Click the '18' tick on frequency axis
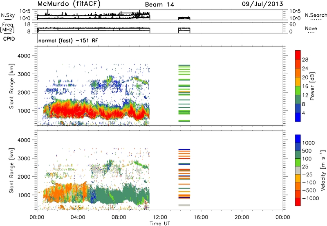The width and height of the screenshot is (327, 226). 27,24
